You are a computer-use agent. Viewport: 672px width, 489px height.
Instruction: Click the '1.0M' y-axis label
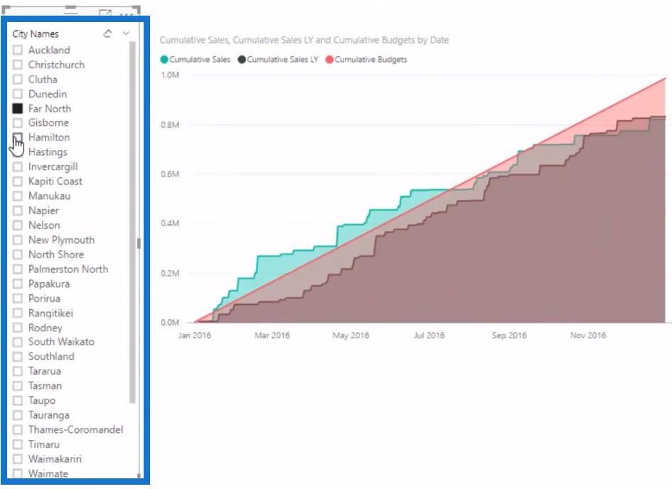(170, 75)
